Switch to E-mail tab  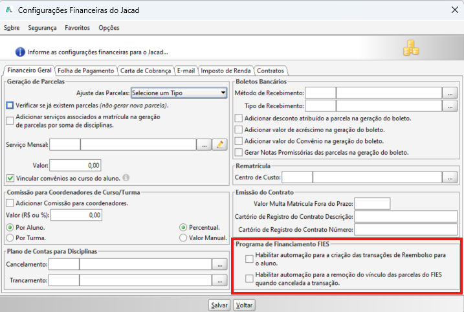[x=186, y=71]
